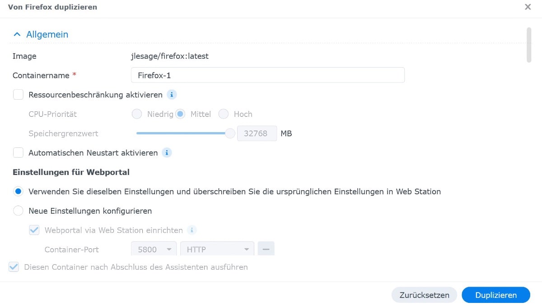542x307 pixels.
Task: Select Neue Einstellungen konfigurieren radio option
Action: pos(18,211)
